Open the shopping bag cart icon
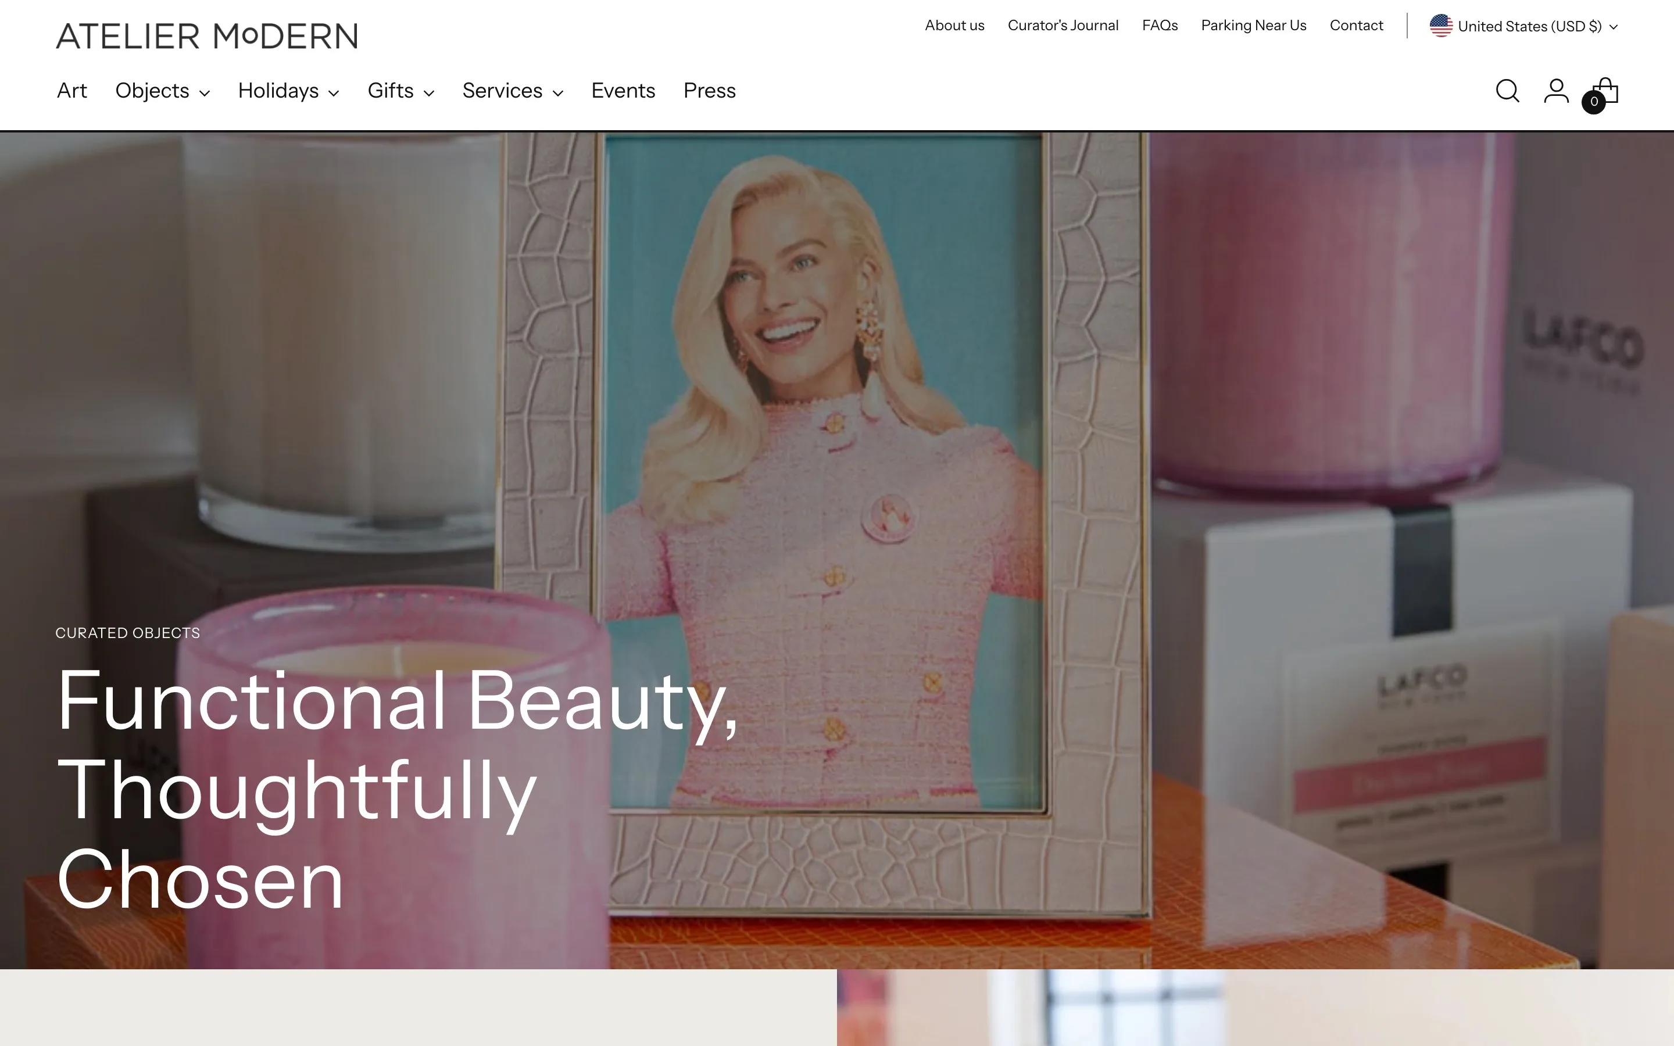1674x1046 pixels. tap(1605, 91)
